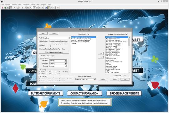Click Buy More Tournaments in main window
169x113 pixels.
[x=46, y=94]
